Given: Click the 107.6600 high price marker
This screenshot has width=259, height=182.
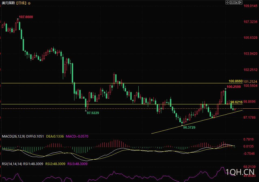Looking at the screenshot, I should click(26, 17).
